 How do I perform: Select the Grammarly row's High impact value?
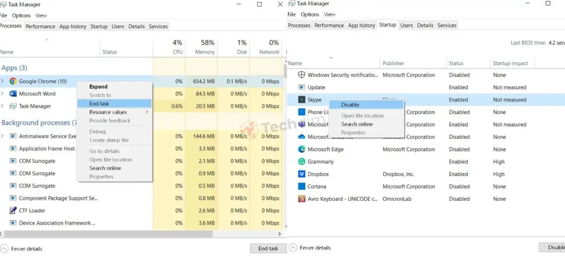[499, 162]
